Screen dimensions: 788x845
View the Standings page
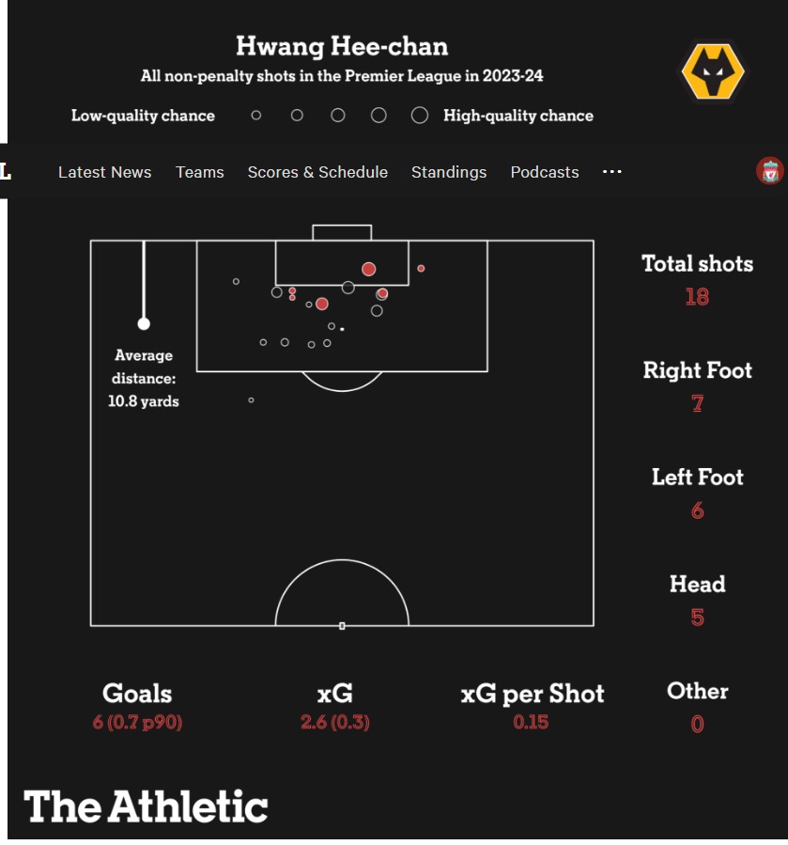449,172
